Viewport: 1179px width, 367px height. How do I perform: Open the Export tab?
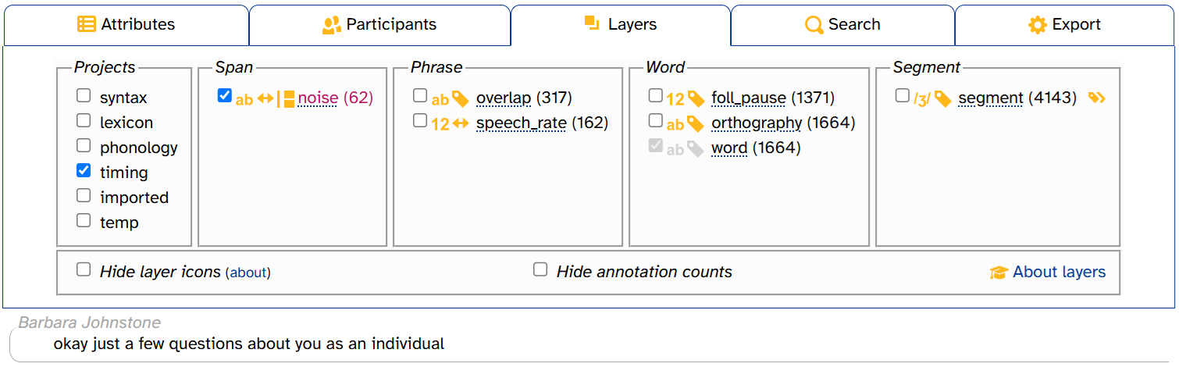[x=1064, y=25]
